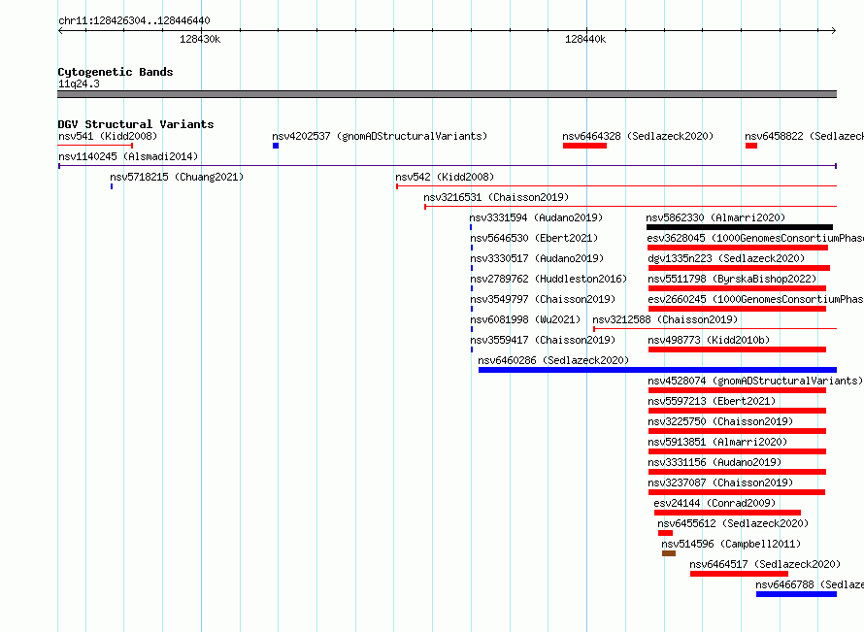Click nsv6081998 (Wu2021) label
Viewport: 864px width, 632px height.
pyautogui.click(x=525, y=319)
